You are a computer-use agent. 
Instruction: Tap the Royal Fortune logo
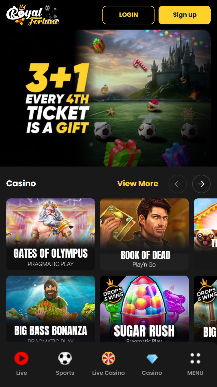point(33,15)
